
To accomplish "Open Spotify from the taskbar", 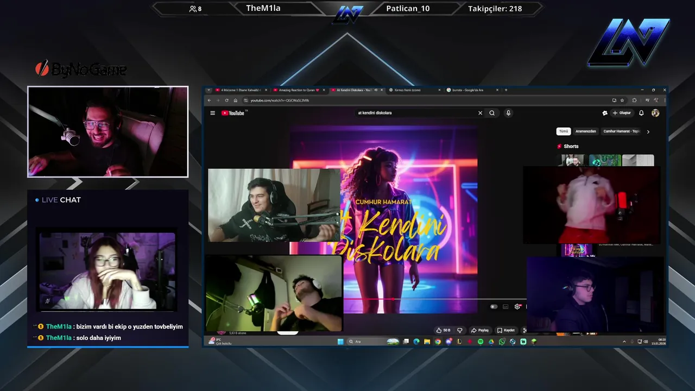I will (481, 342).
